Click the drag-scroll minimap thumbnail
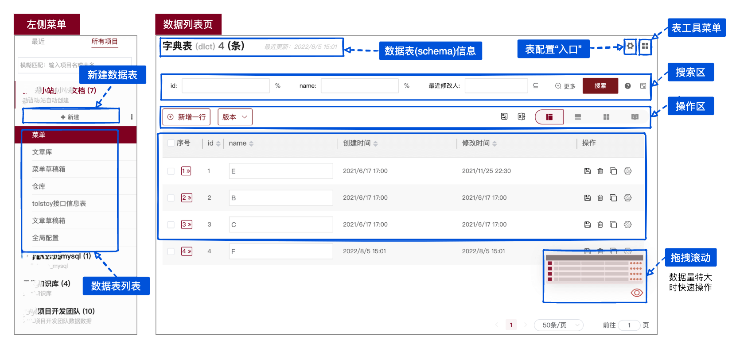Image resolution: width=740 pixels, height=348 pixels. click(594, 268)
